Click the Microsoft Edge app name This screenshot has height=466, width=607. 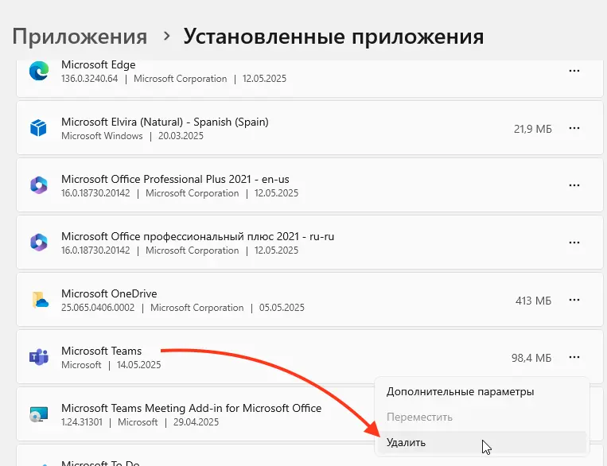99,64
